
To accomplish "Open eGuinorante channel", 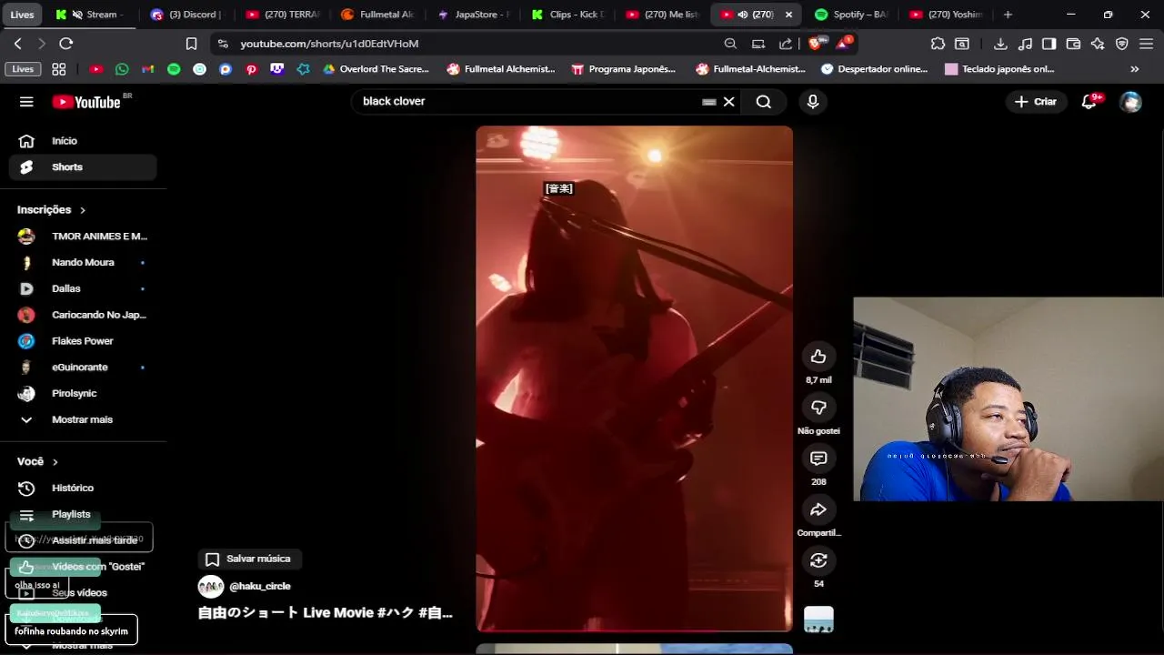I will (x=83, y=368).
